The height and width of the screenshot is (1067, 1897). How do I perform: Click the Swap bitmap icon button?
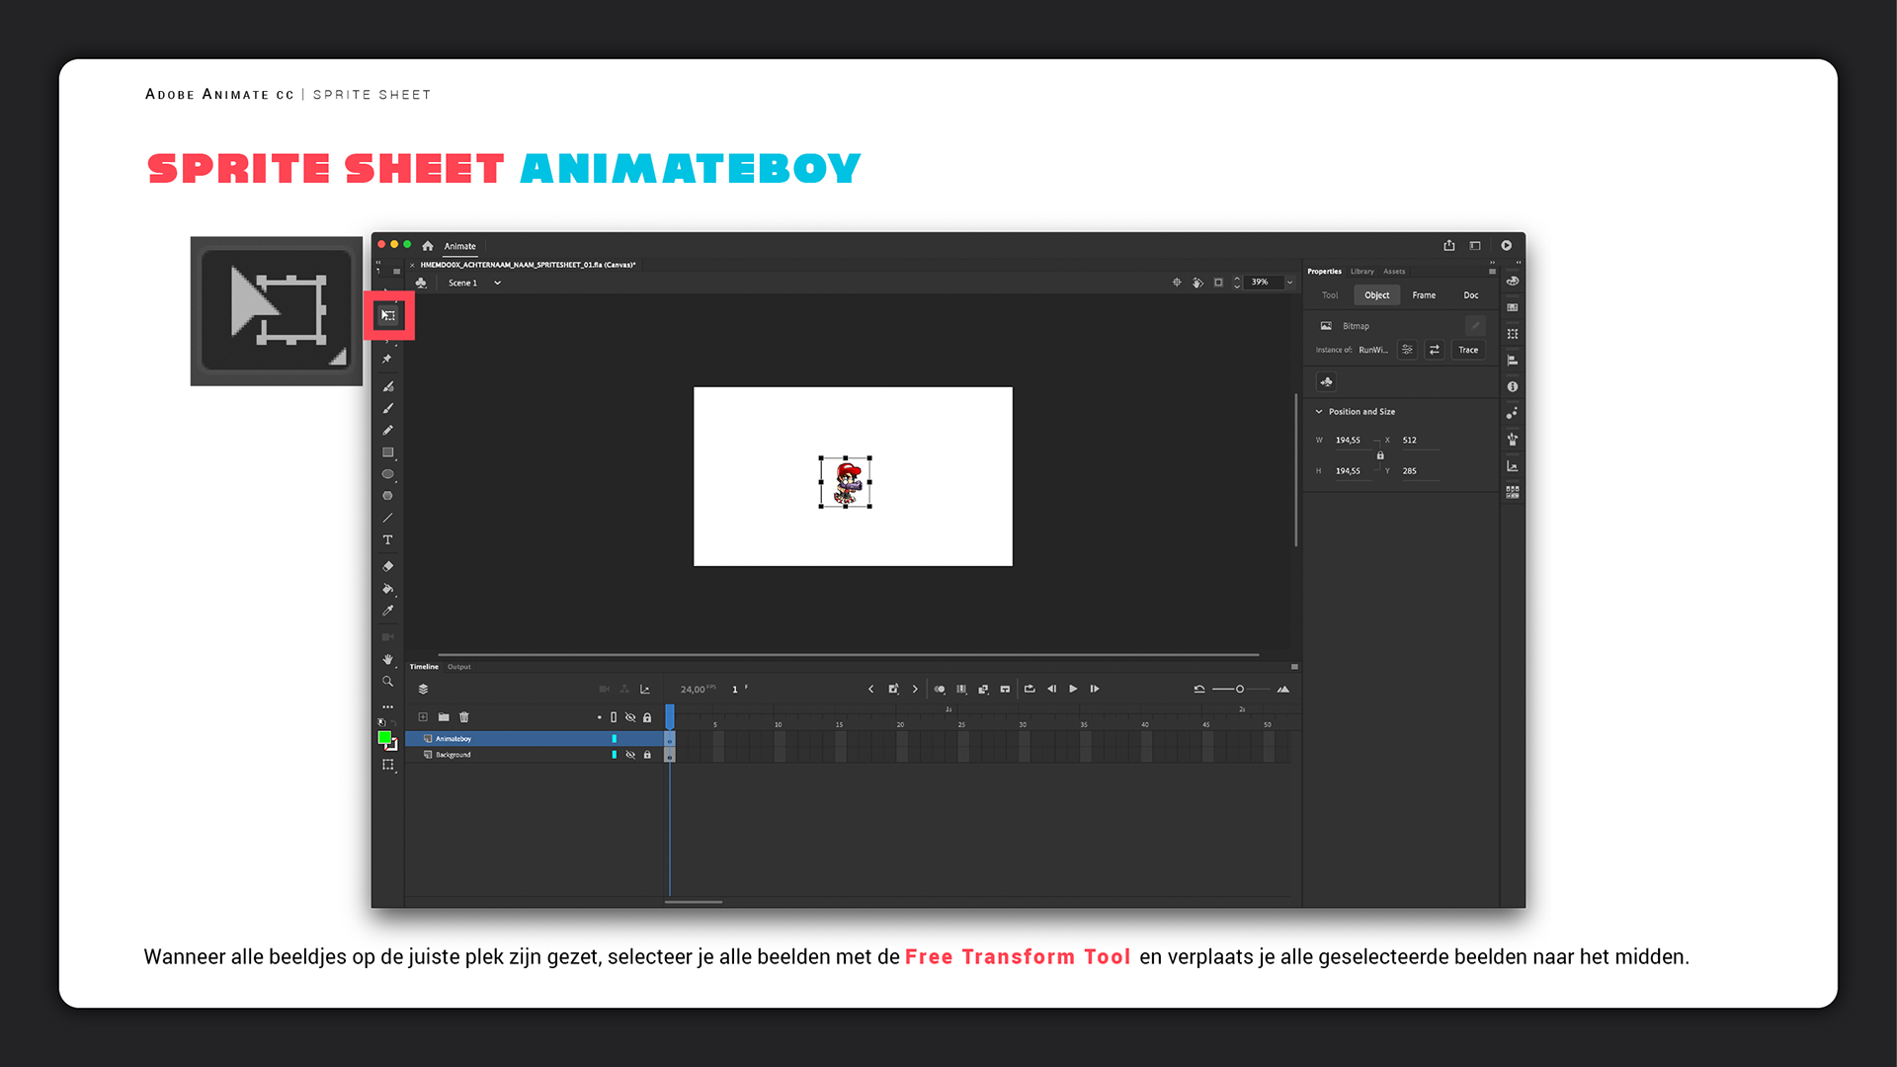[x=1435, y=350]
